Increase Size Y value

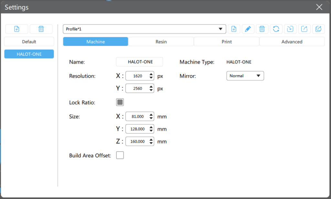pyautogui.click(x=151, y=127)
